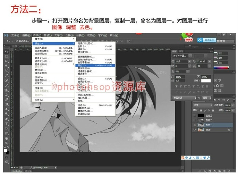Click the vertical scale 100% field
238x177 pixels.
pos(180,77)
